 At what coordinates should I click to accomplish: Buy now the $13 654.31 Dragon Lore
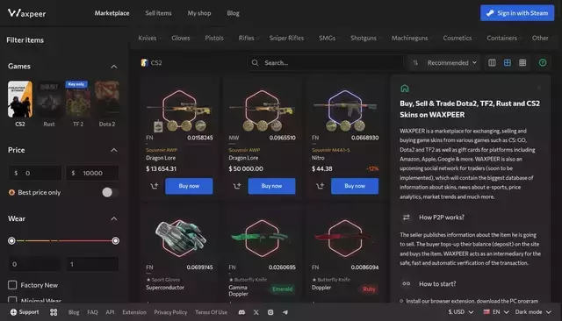click(x=189, y=186)
